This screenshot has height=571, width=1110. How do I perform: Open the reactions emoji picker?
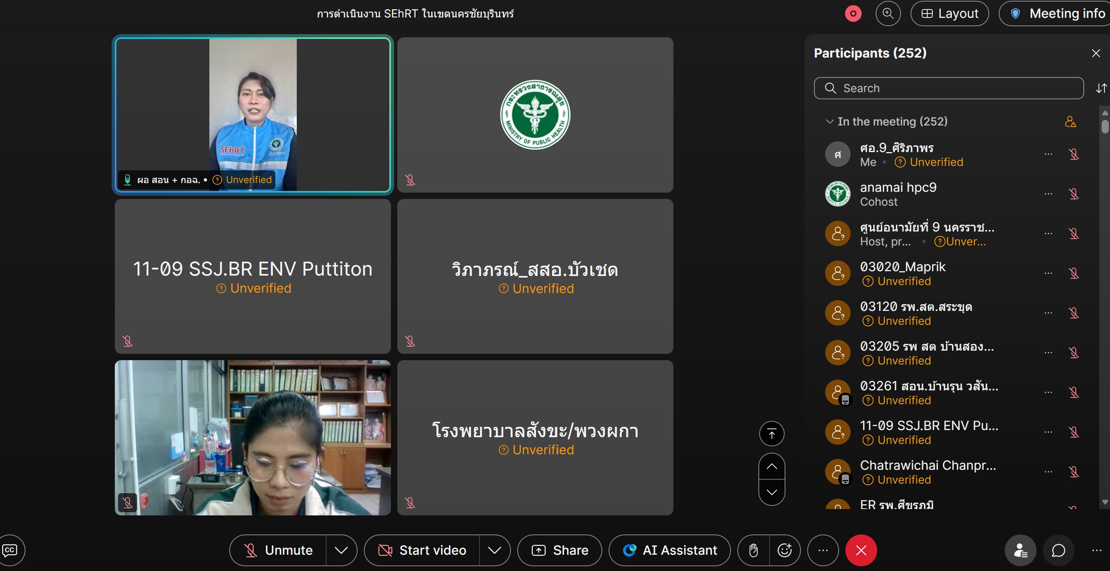785,550
